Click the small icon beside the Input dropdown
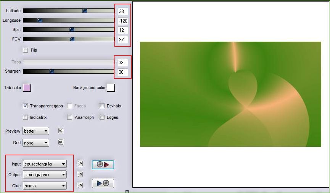 coord(80,164)
